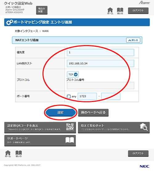Open the usage guide book icon in header

tap(120, 11)
